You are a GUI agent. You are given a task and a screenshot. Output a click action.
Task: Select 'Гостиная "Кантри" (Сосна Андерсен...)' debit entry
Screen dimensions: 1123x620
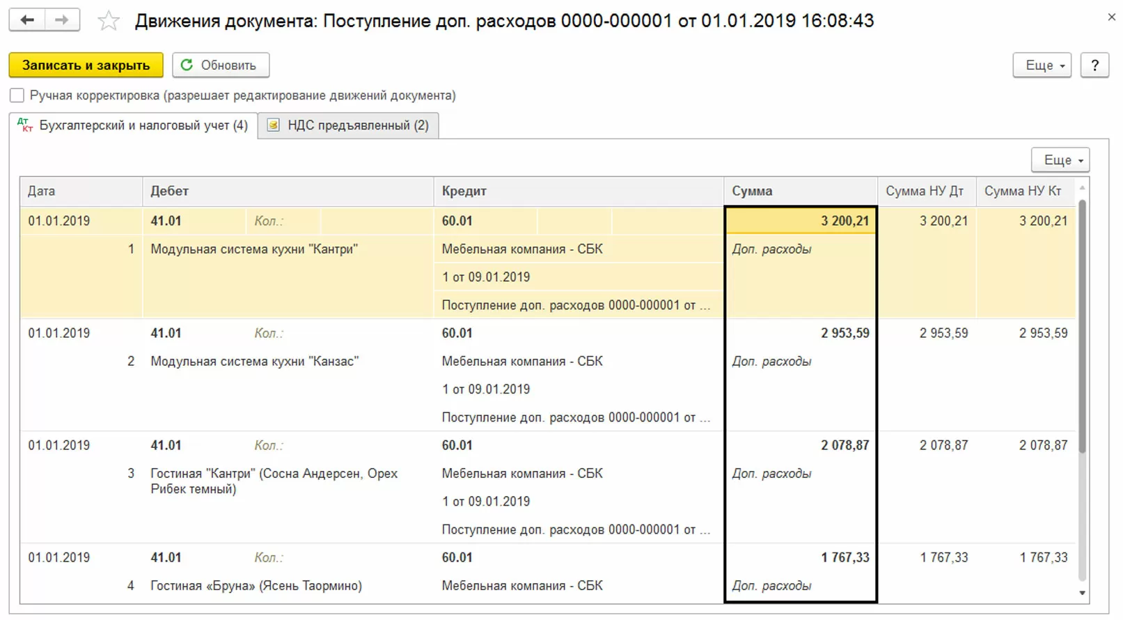pos(274,481)
